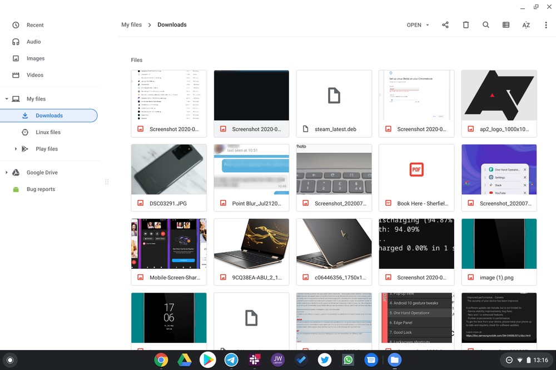Launch Google Chrome from the shelf

pos(161,360)
